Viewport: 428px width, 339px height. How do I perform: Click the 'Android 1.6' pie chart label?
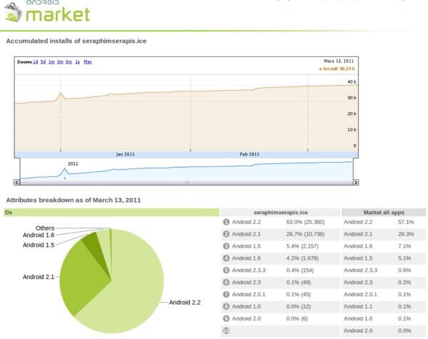pyautogui.click(x=39, y=236)
